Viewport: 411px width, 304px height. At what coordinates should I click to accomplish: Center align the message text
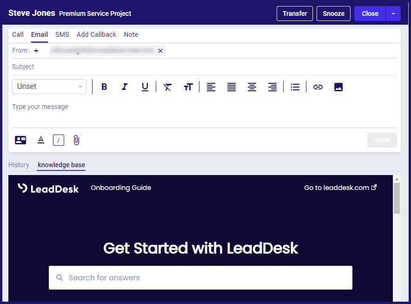252,87
